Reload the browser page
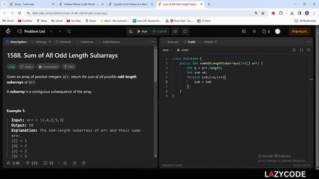The height and width of the screenshot is (179, 319). point(19,13)
